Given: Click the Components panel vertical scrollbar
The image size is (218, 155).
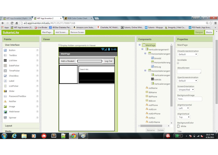Looking at the screenshot, I should [172, 76].
